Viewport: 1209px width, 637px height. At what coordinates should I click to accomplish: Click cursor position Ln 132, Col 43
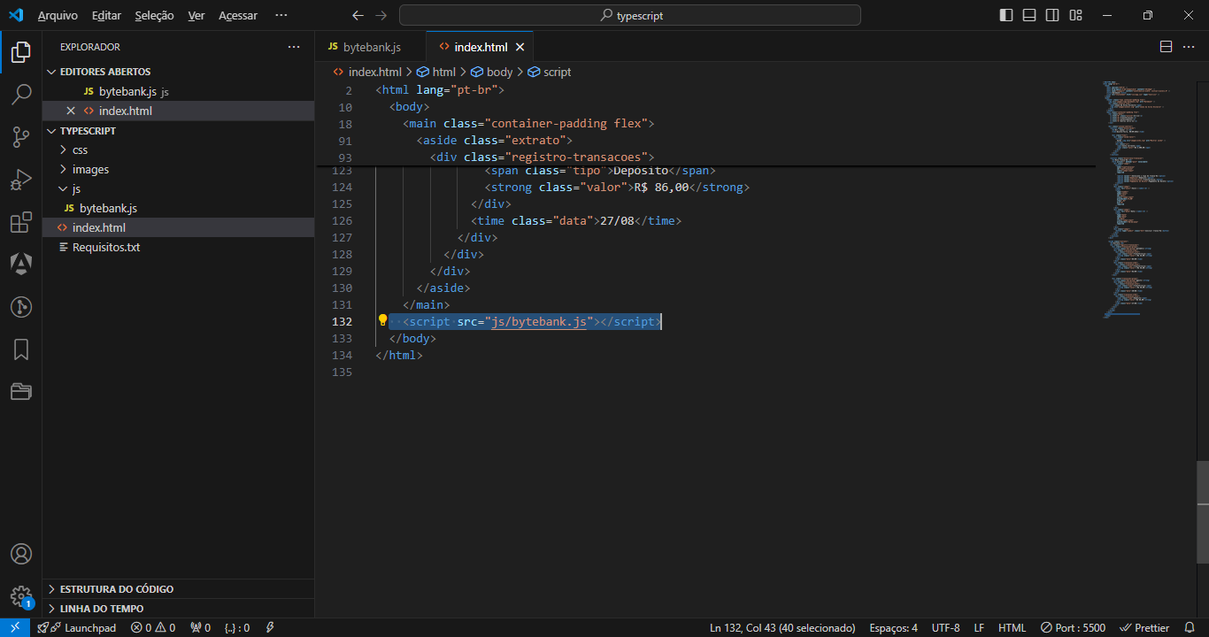[x=782, y=627]
